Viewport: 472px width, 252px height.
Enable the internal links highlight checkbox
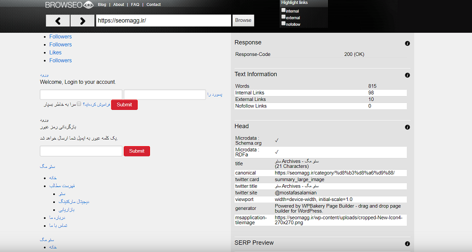pyautogui.click(x=283, y=10)
